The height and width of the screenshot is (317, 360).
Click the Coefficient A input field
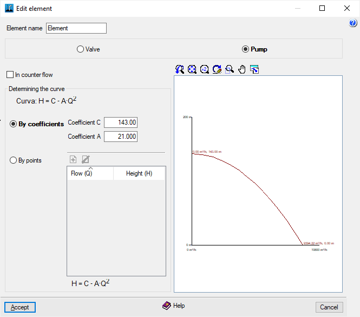(x=121, y=137)
